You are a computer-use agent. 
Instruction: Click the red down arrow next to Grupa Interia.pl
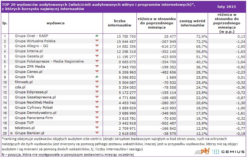point(97,51)
